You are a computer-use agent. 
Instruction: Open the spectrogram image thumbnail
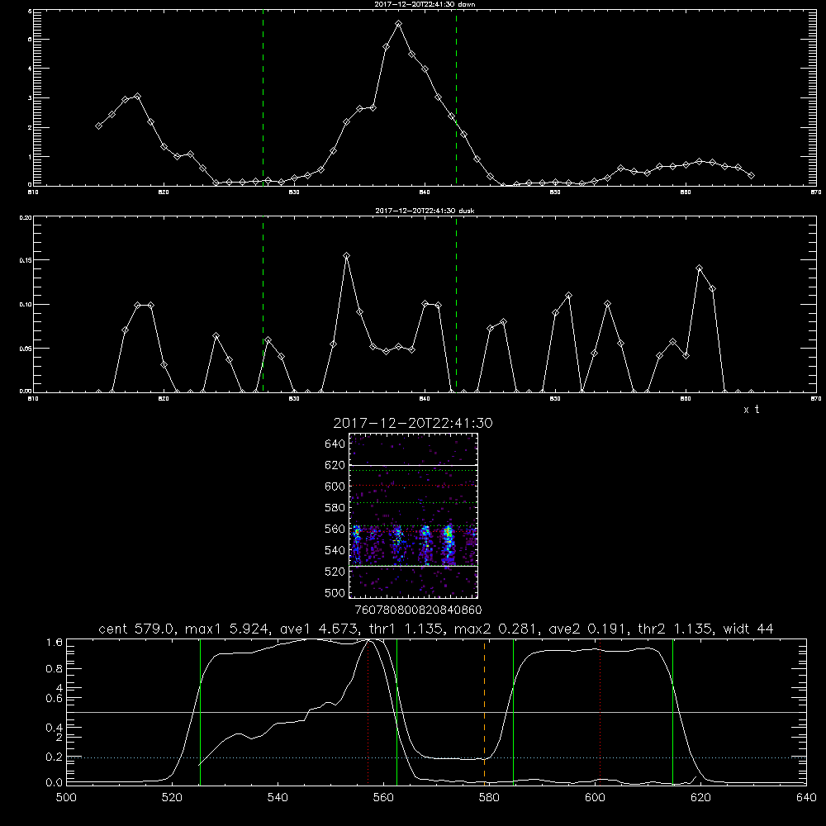pos(414,515)
